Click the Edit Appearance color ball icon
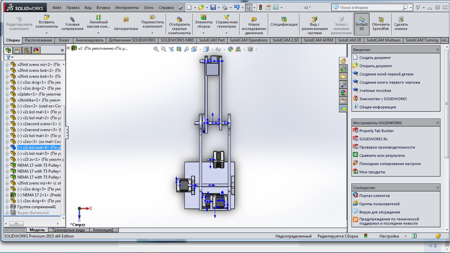This screenshot has width=450, height=253. [x=230, y=49]
